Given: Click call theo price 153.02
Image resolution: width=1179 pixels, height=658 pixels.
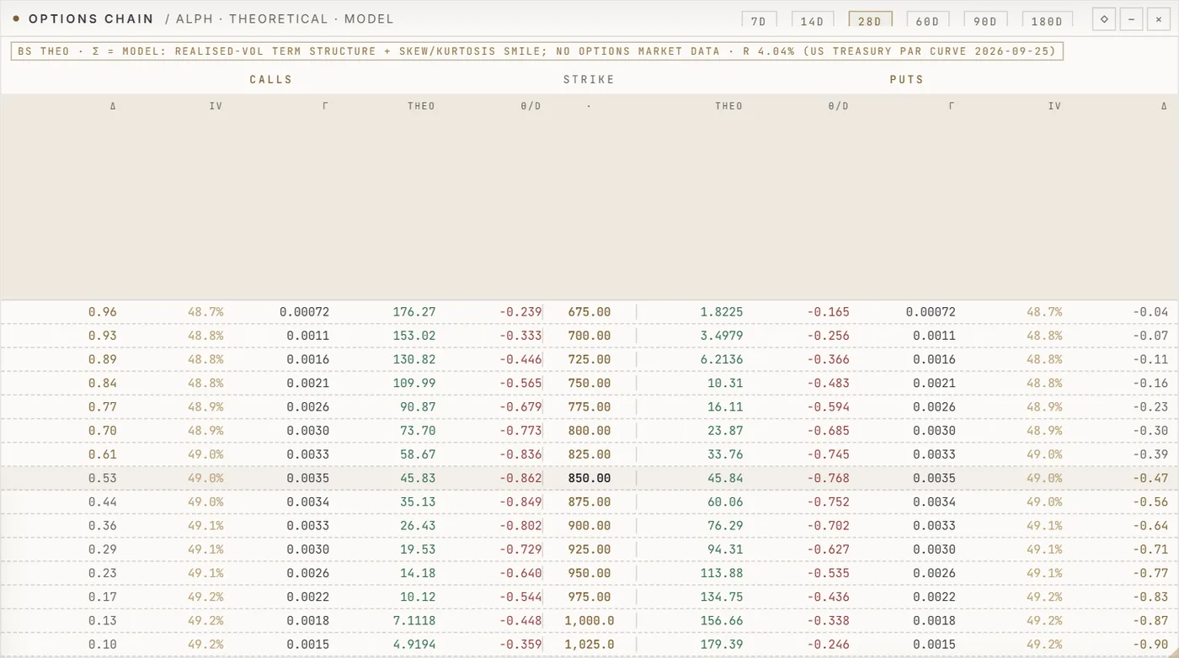Looking at the screenshot, I should tap(414, 336).
